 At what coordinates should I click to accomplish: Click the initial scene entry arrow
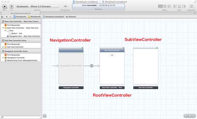click(55, 66)
